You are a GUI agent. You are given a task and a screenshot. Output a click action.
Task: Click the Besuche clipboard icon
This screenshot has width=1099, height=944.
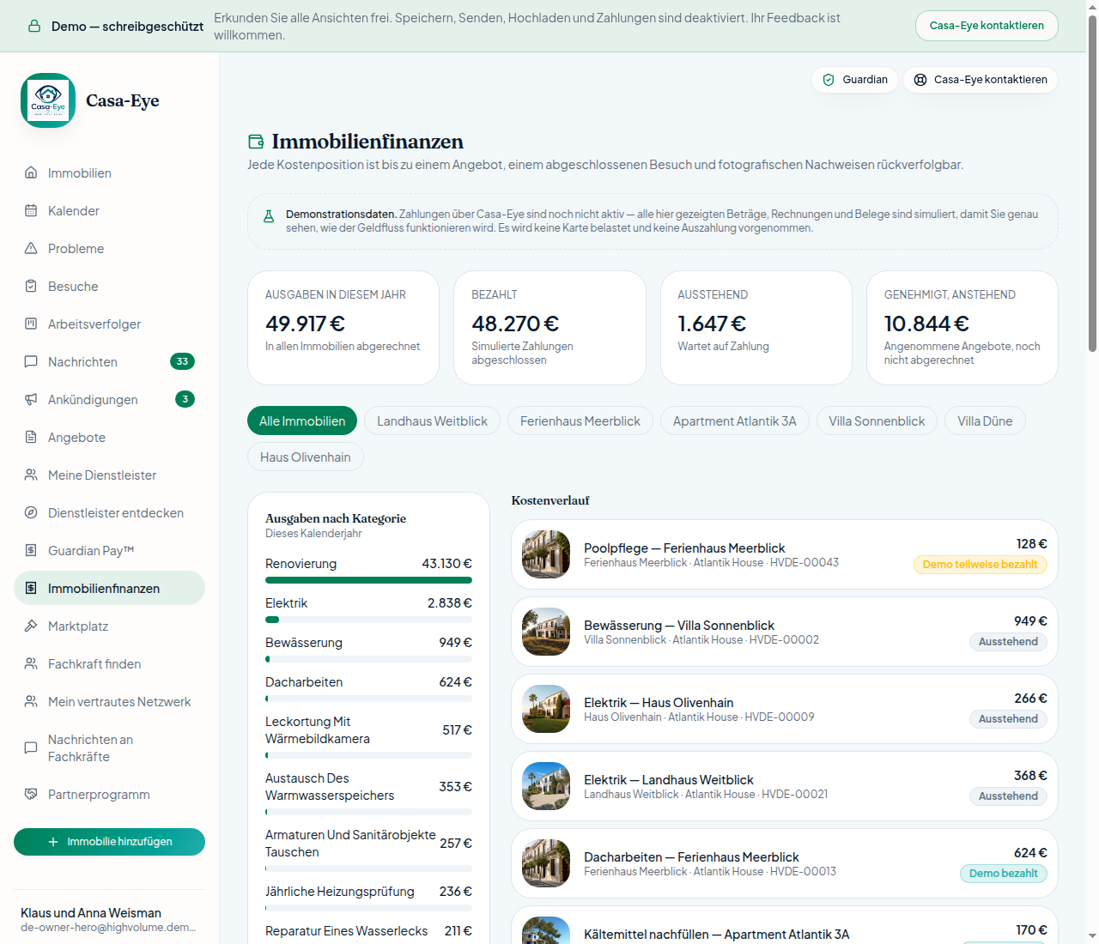pos(31,286)
